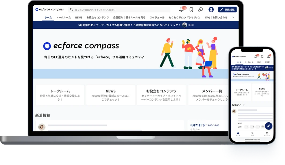Open NEWS tab on laptop nav
Viewport: 285px width, 165px height.
coord(79,17)
